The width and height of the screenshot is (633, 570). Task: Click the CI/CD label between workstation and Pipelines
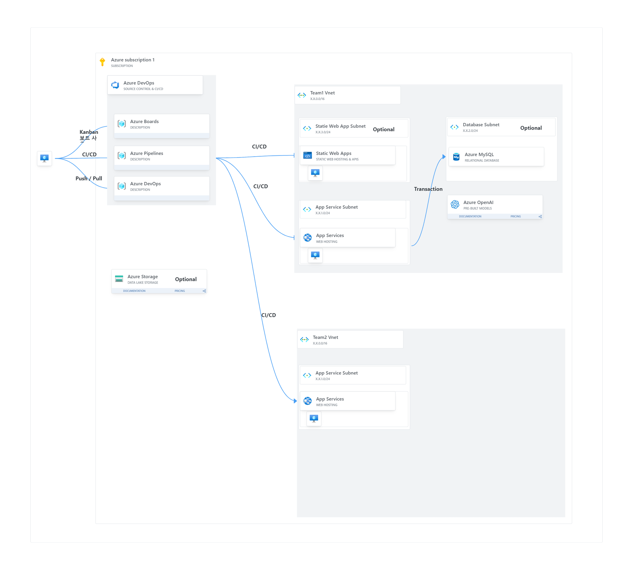(89, 155)
